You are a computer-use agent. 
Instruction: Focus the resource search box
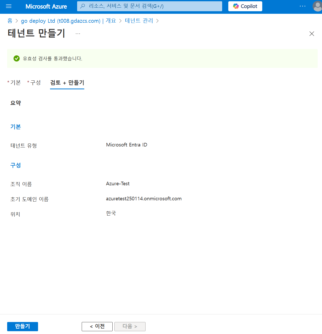pos(150,6)
